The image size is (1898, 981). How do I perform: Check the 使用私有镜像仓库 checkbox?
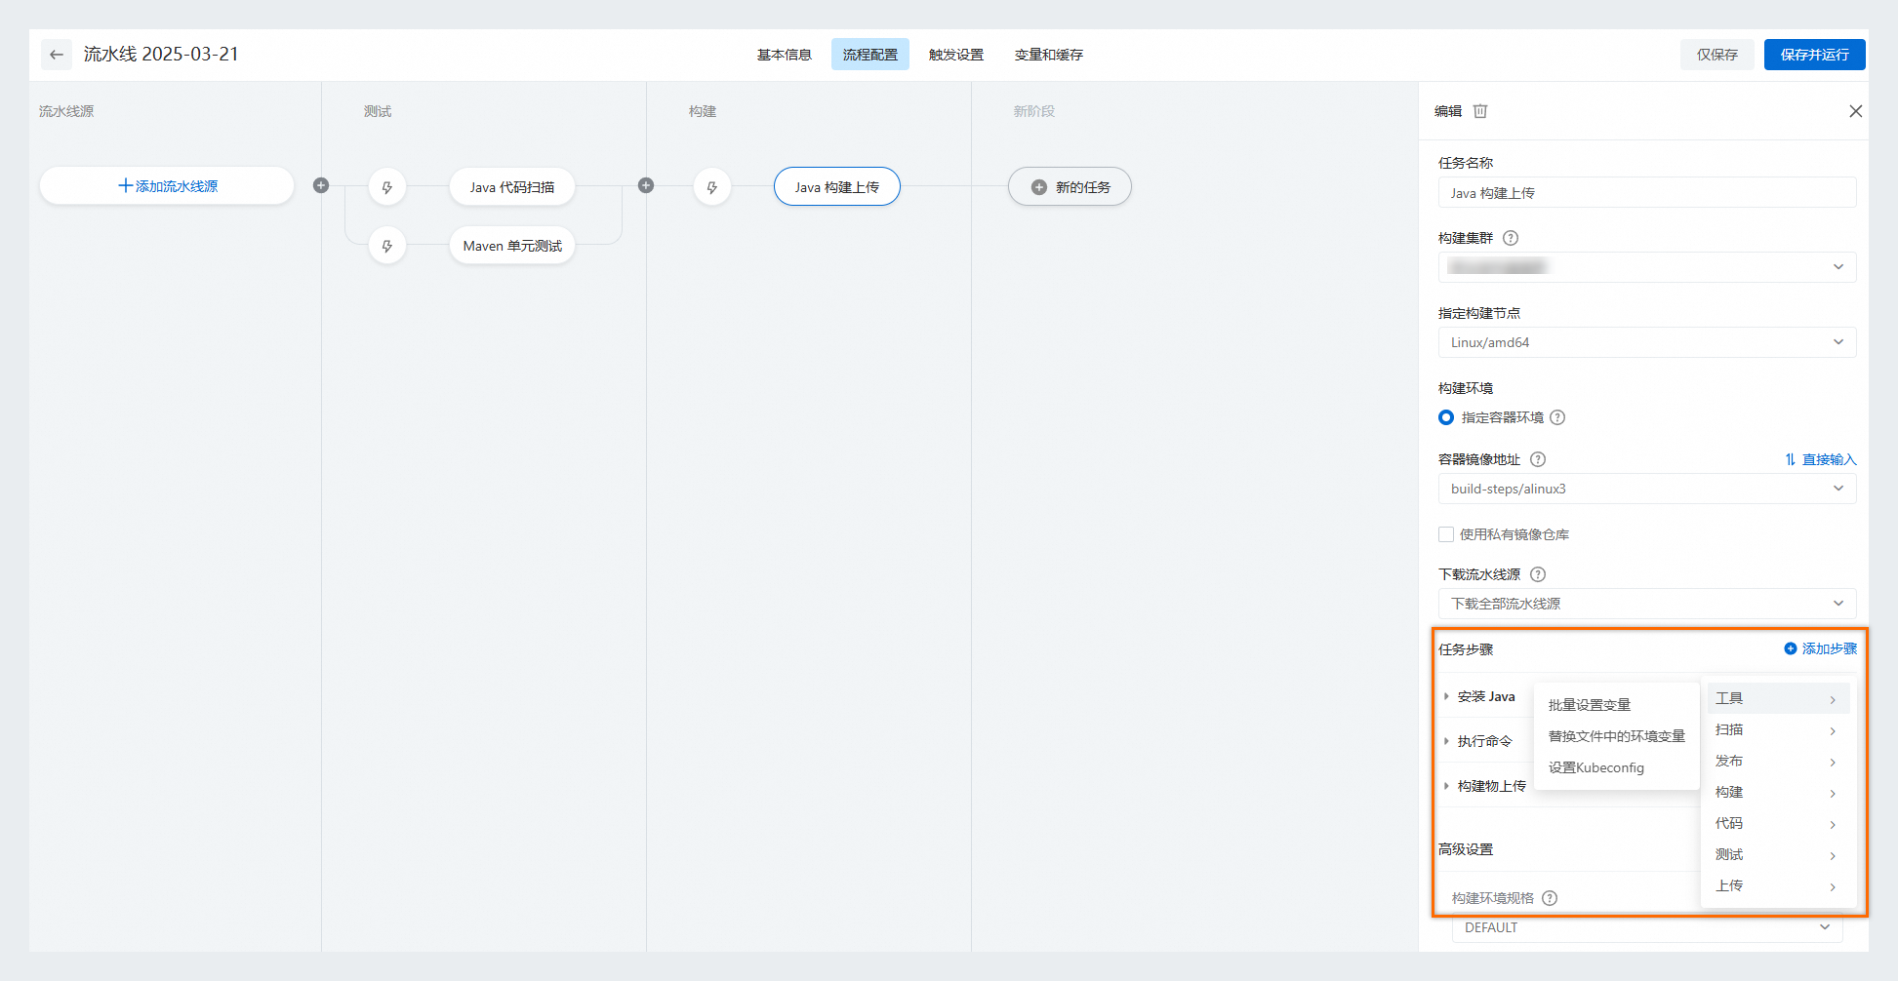point(1446,534)
